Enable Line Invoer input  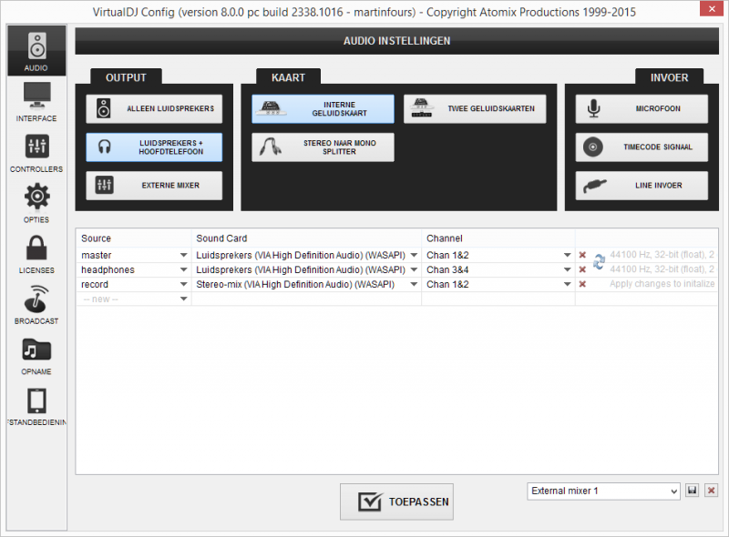click(x=642, y=186)
